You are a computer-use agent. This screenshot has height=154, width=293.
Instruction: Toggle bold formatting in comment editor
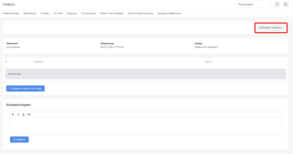(13, 114)
